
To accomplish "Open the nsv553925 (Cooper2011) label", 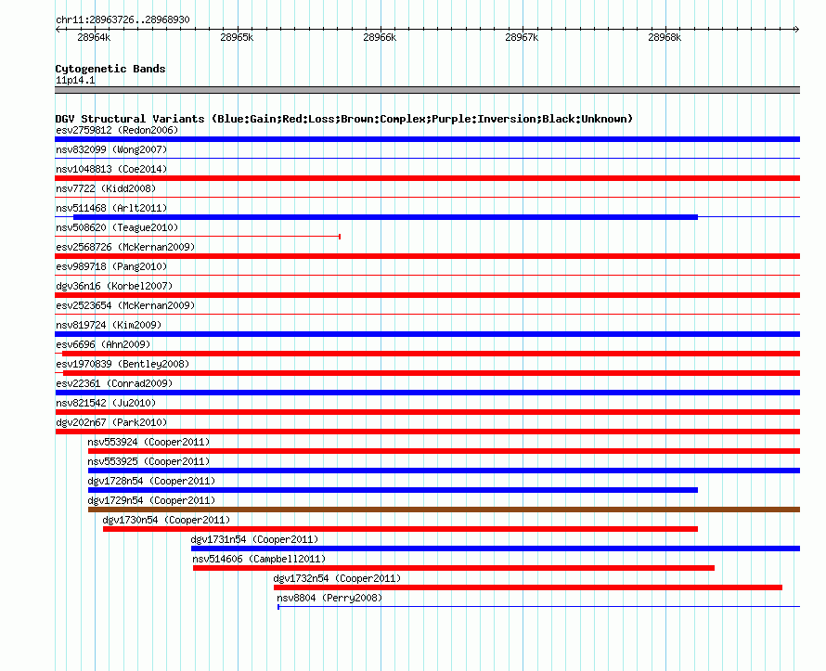I will [x=148, y=461].
